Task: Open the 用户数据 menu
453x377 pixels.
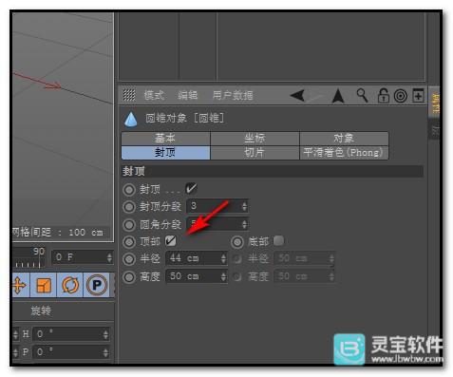Action: point(233,95)
